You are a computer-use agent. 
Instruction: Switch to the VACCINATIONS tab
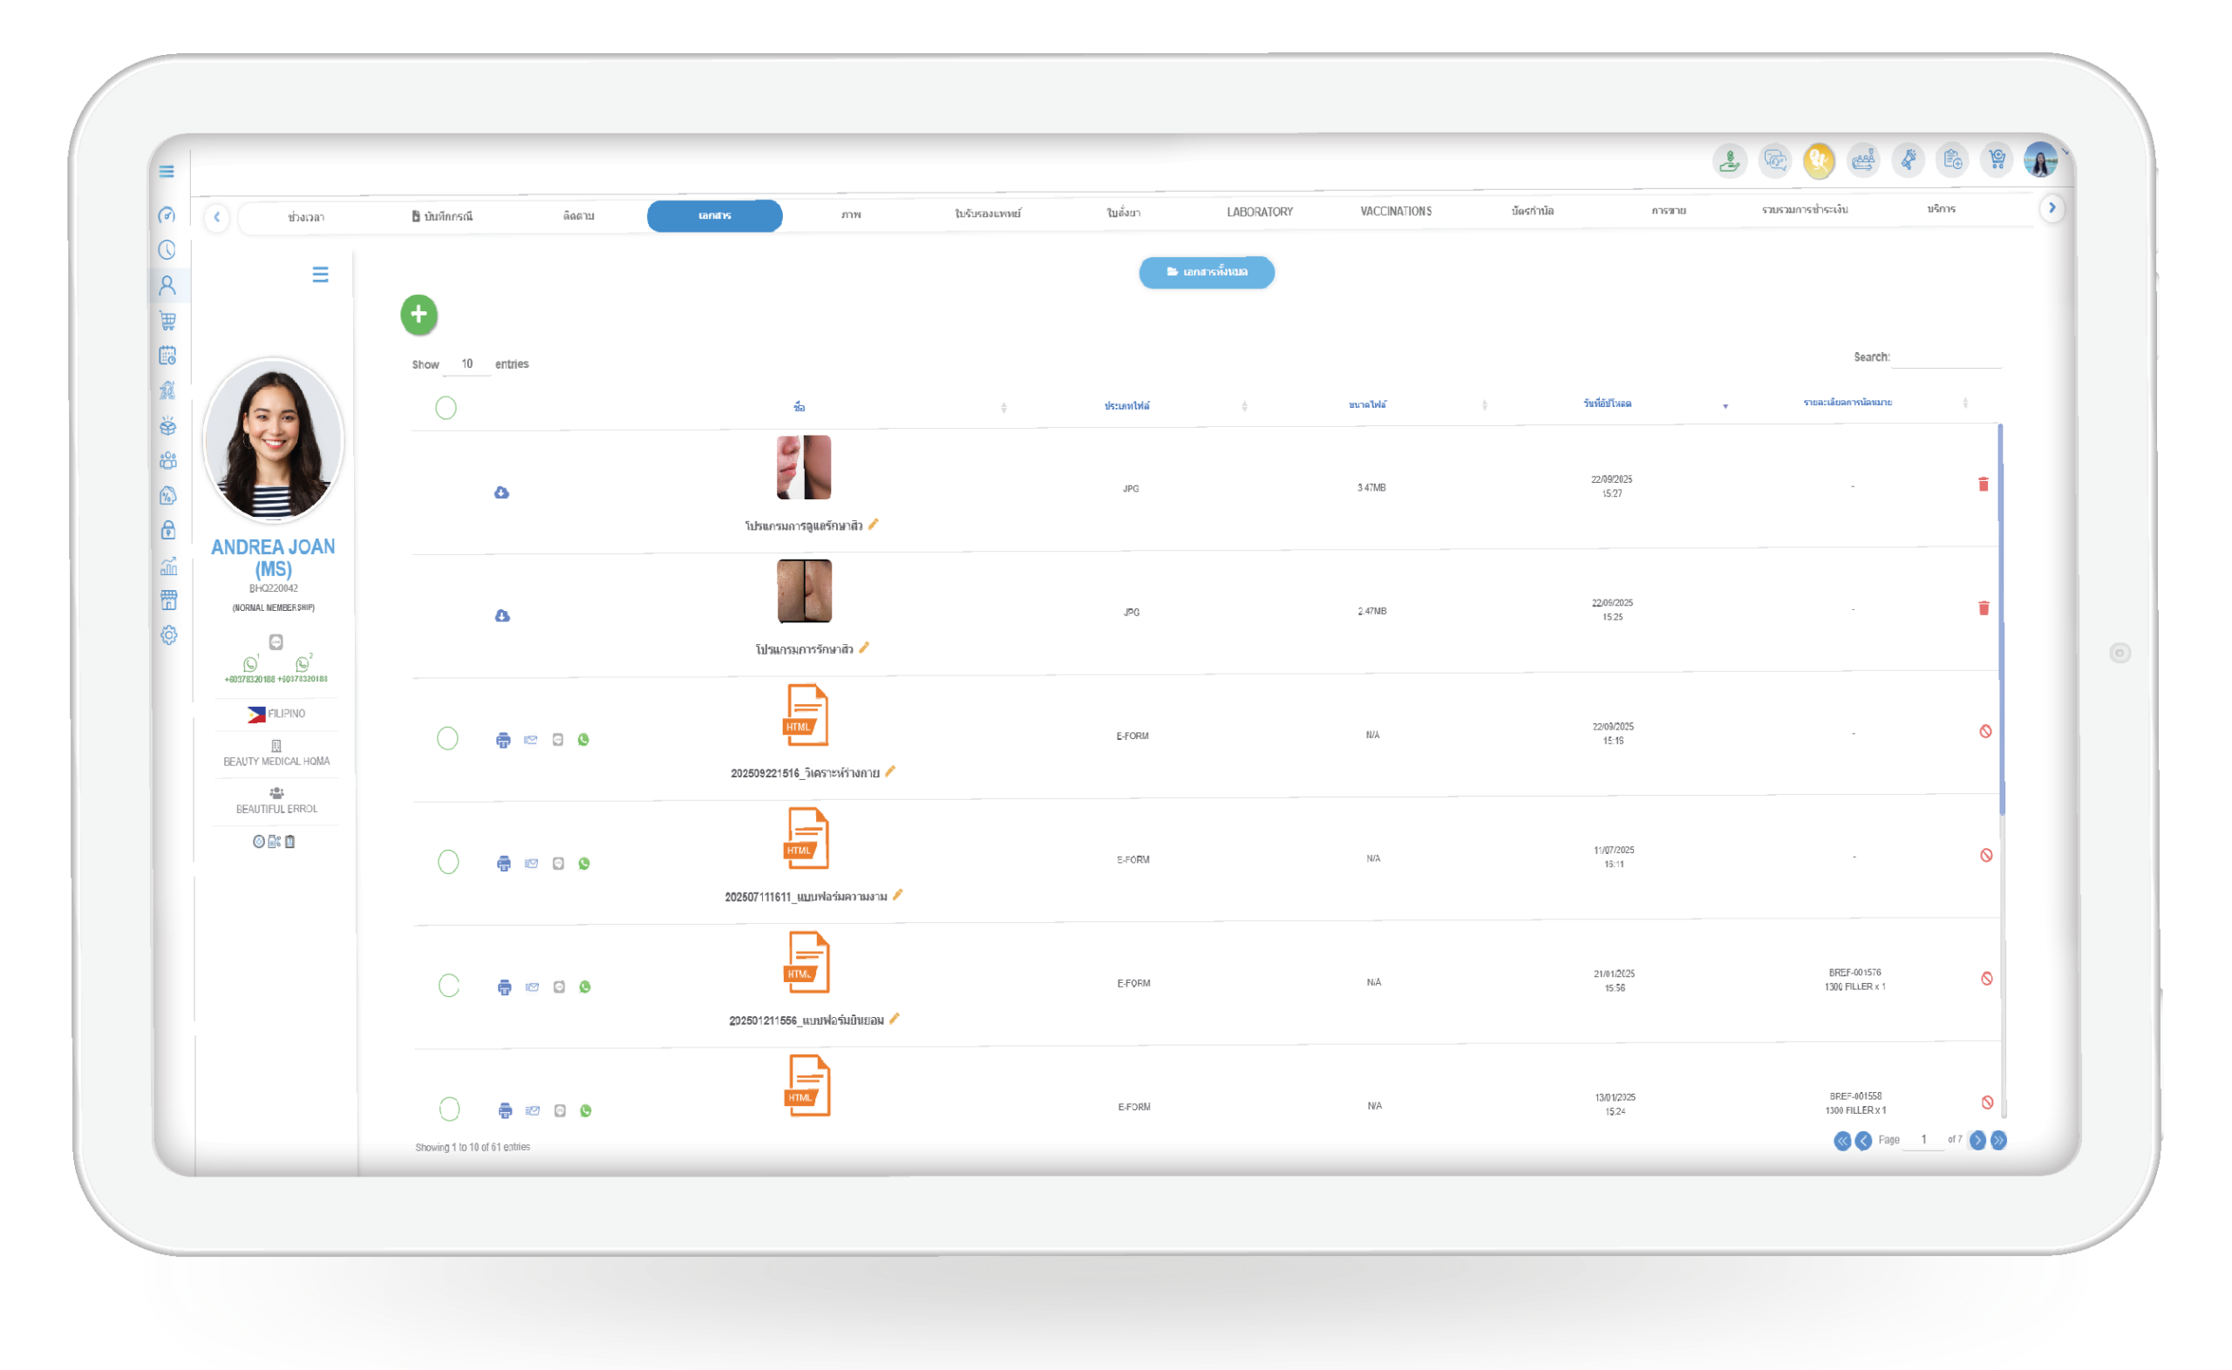click(1396, 211)
